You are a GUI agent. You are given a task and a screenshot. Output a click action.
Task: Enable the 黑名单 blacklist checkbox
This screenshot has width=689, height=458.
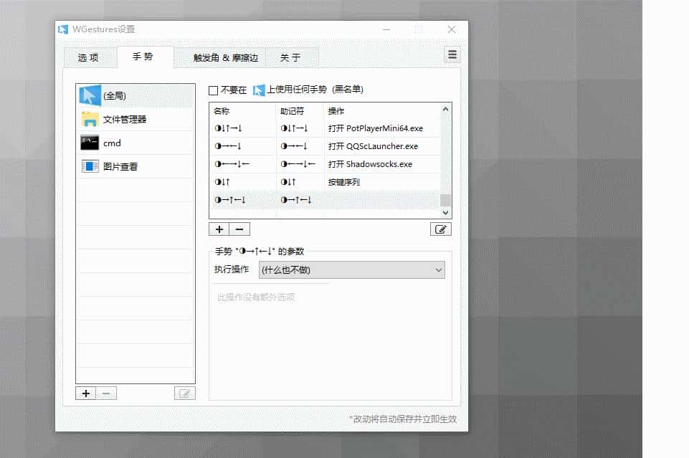pos(212,89)
